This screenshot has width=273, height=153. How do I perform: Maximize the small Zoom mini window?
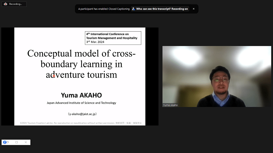point(17,142)
